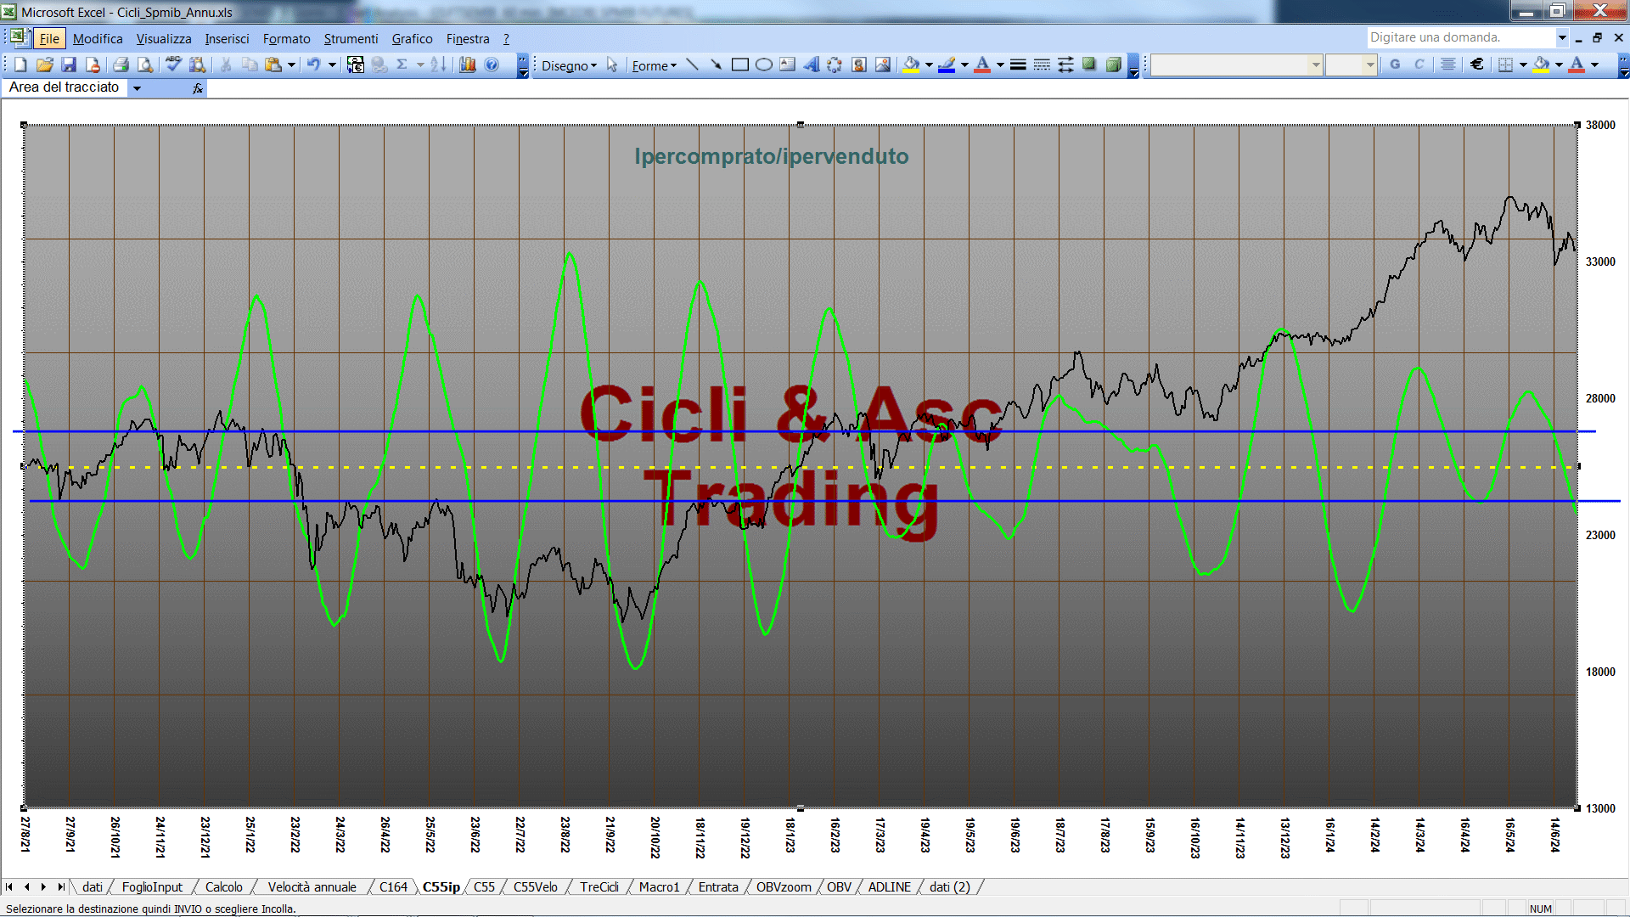Expand the undo history dropdown arrow
The height and width of the screenshot is (917, 1630).
[332, 65]
